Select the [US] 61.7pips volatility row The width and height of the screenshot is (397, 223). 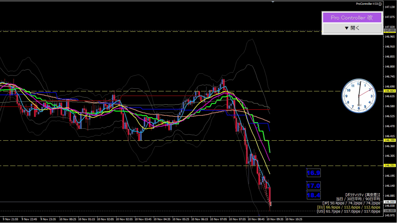point(349,211)
